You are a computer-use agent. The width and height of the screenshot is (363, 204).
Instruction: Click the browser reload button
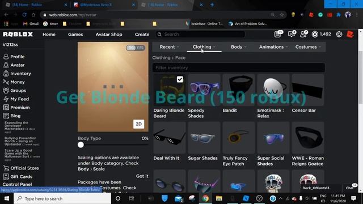24,15
